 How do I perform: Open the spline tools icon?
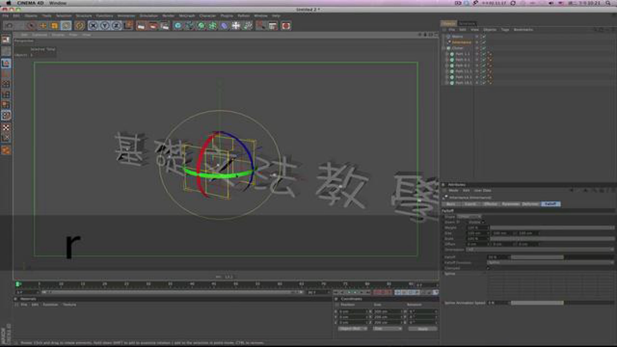click(x=189, y=26)
